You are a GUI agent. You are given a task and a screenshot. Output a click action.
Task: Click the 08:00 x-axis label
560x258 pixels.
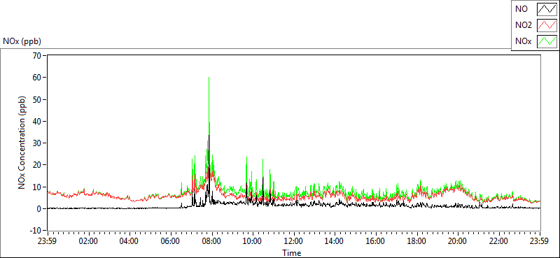(211, 241)
